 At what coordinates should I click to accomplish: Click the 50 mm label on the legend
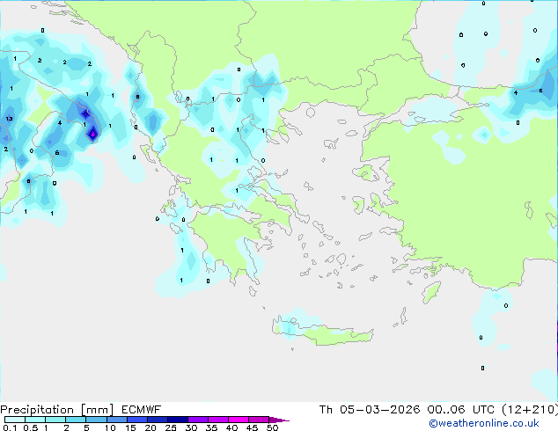click(x=272, y=428)
